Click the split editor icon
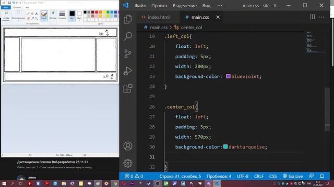Viewport: 334px width, 187px height. tap(312, 17)
